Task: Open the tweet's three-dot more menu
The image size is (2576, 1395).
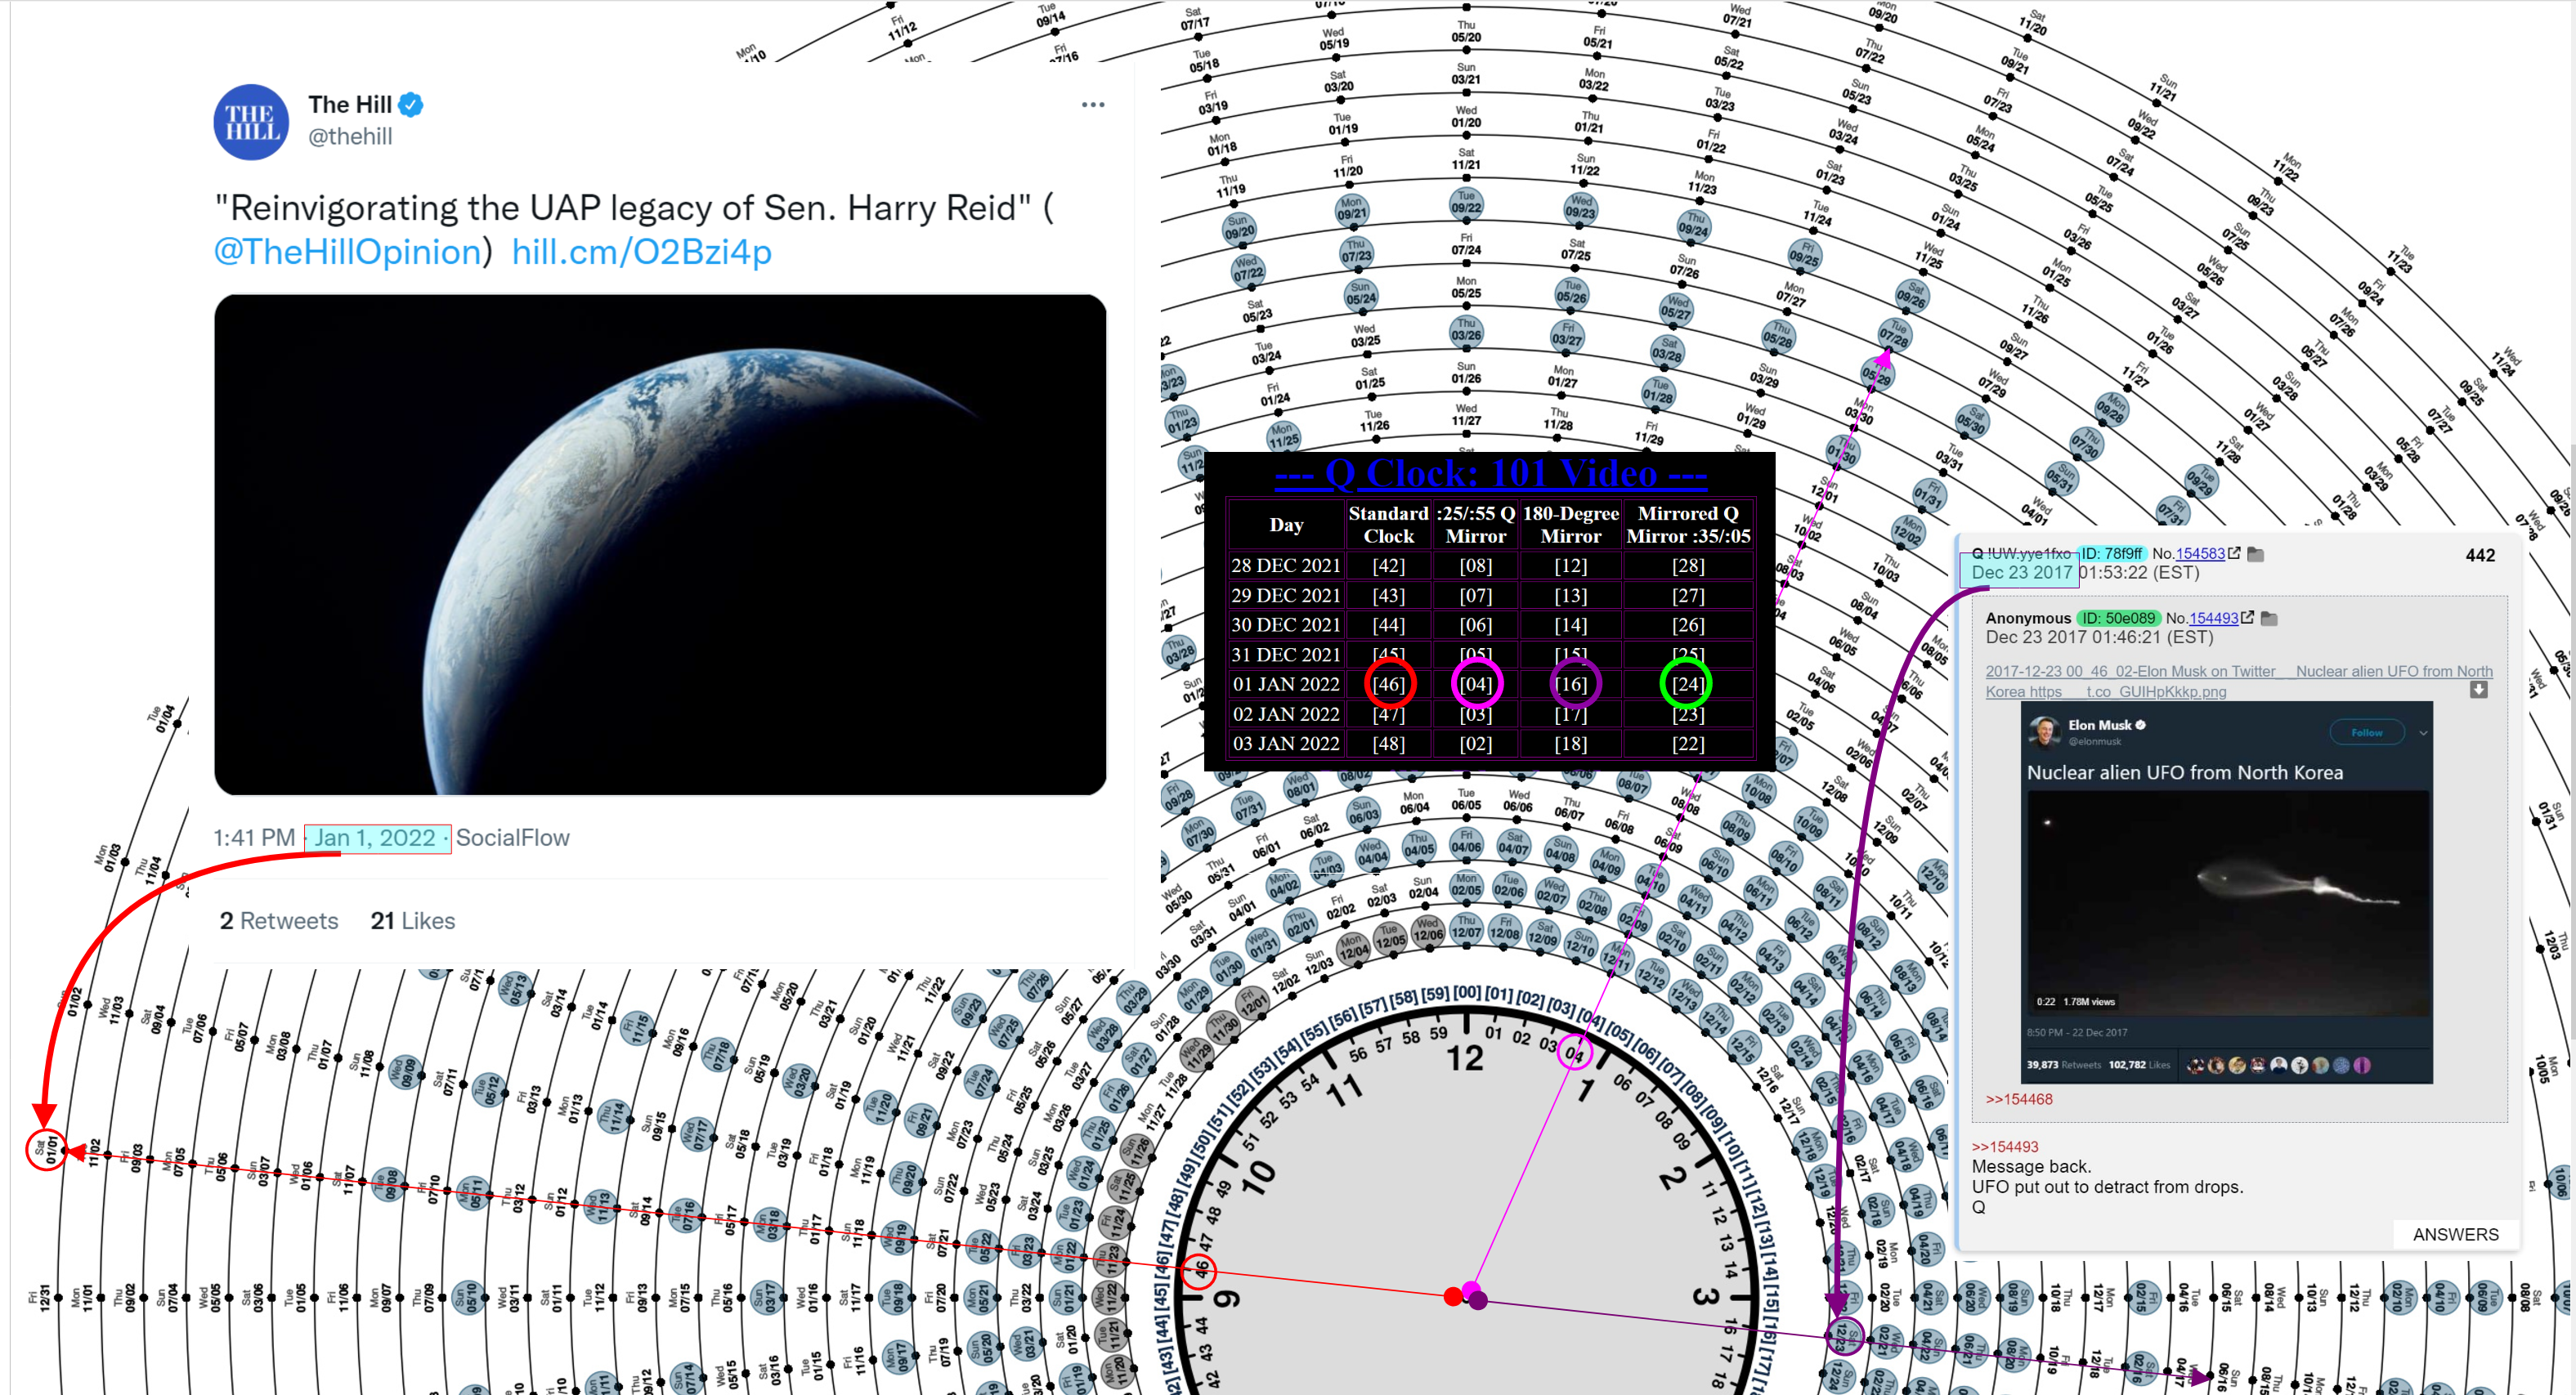Action: pyautogui.click(x=1092, y=104)
